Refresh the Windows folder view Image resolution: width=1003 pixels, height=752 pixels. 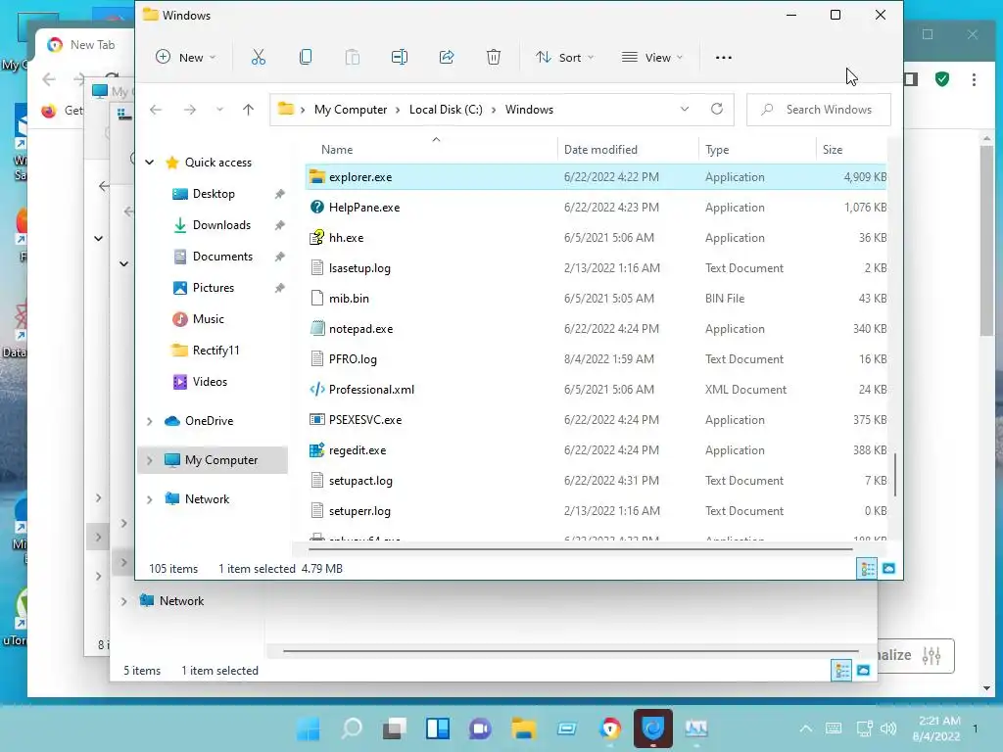click(x=717, y=110)
